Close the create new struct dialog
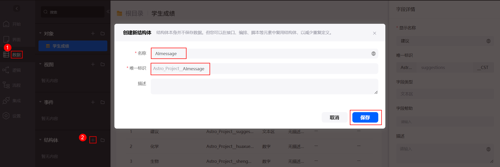 click(374, 33)
